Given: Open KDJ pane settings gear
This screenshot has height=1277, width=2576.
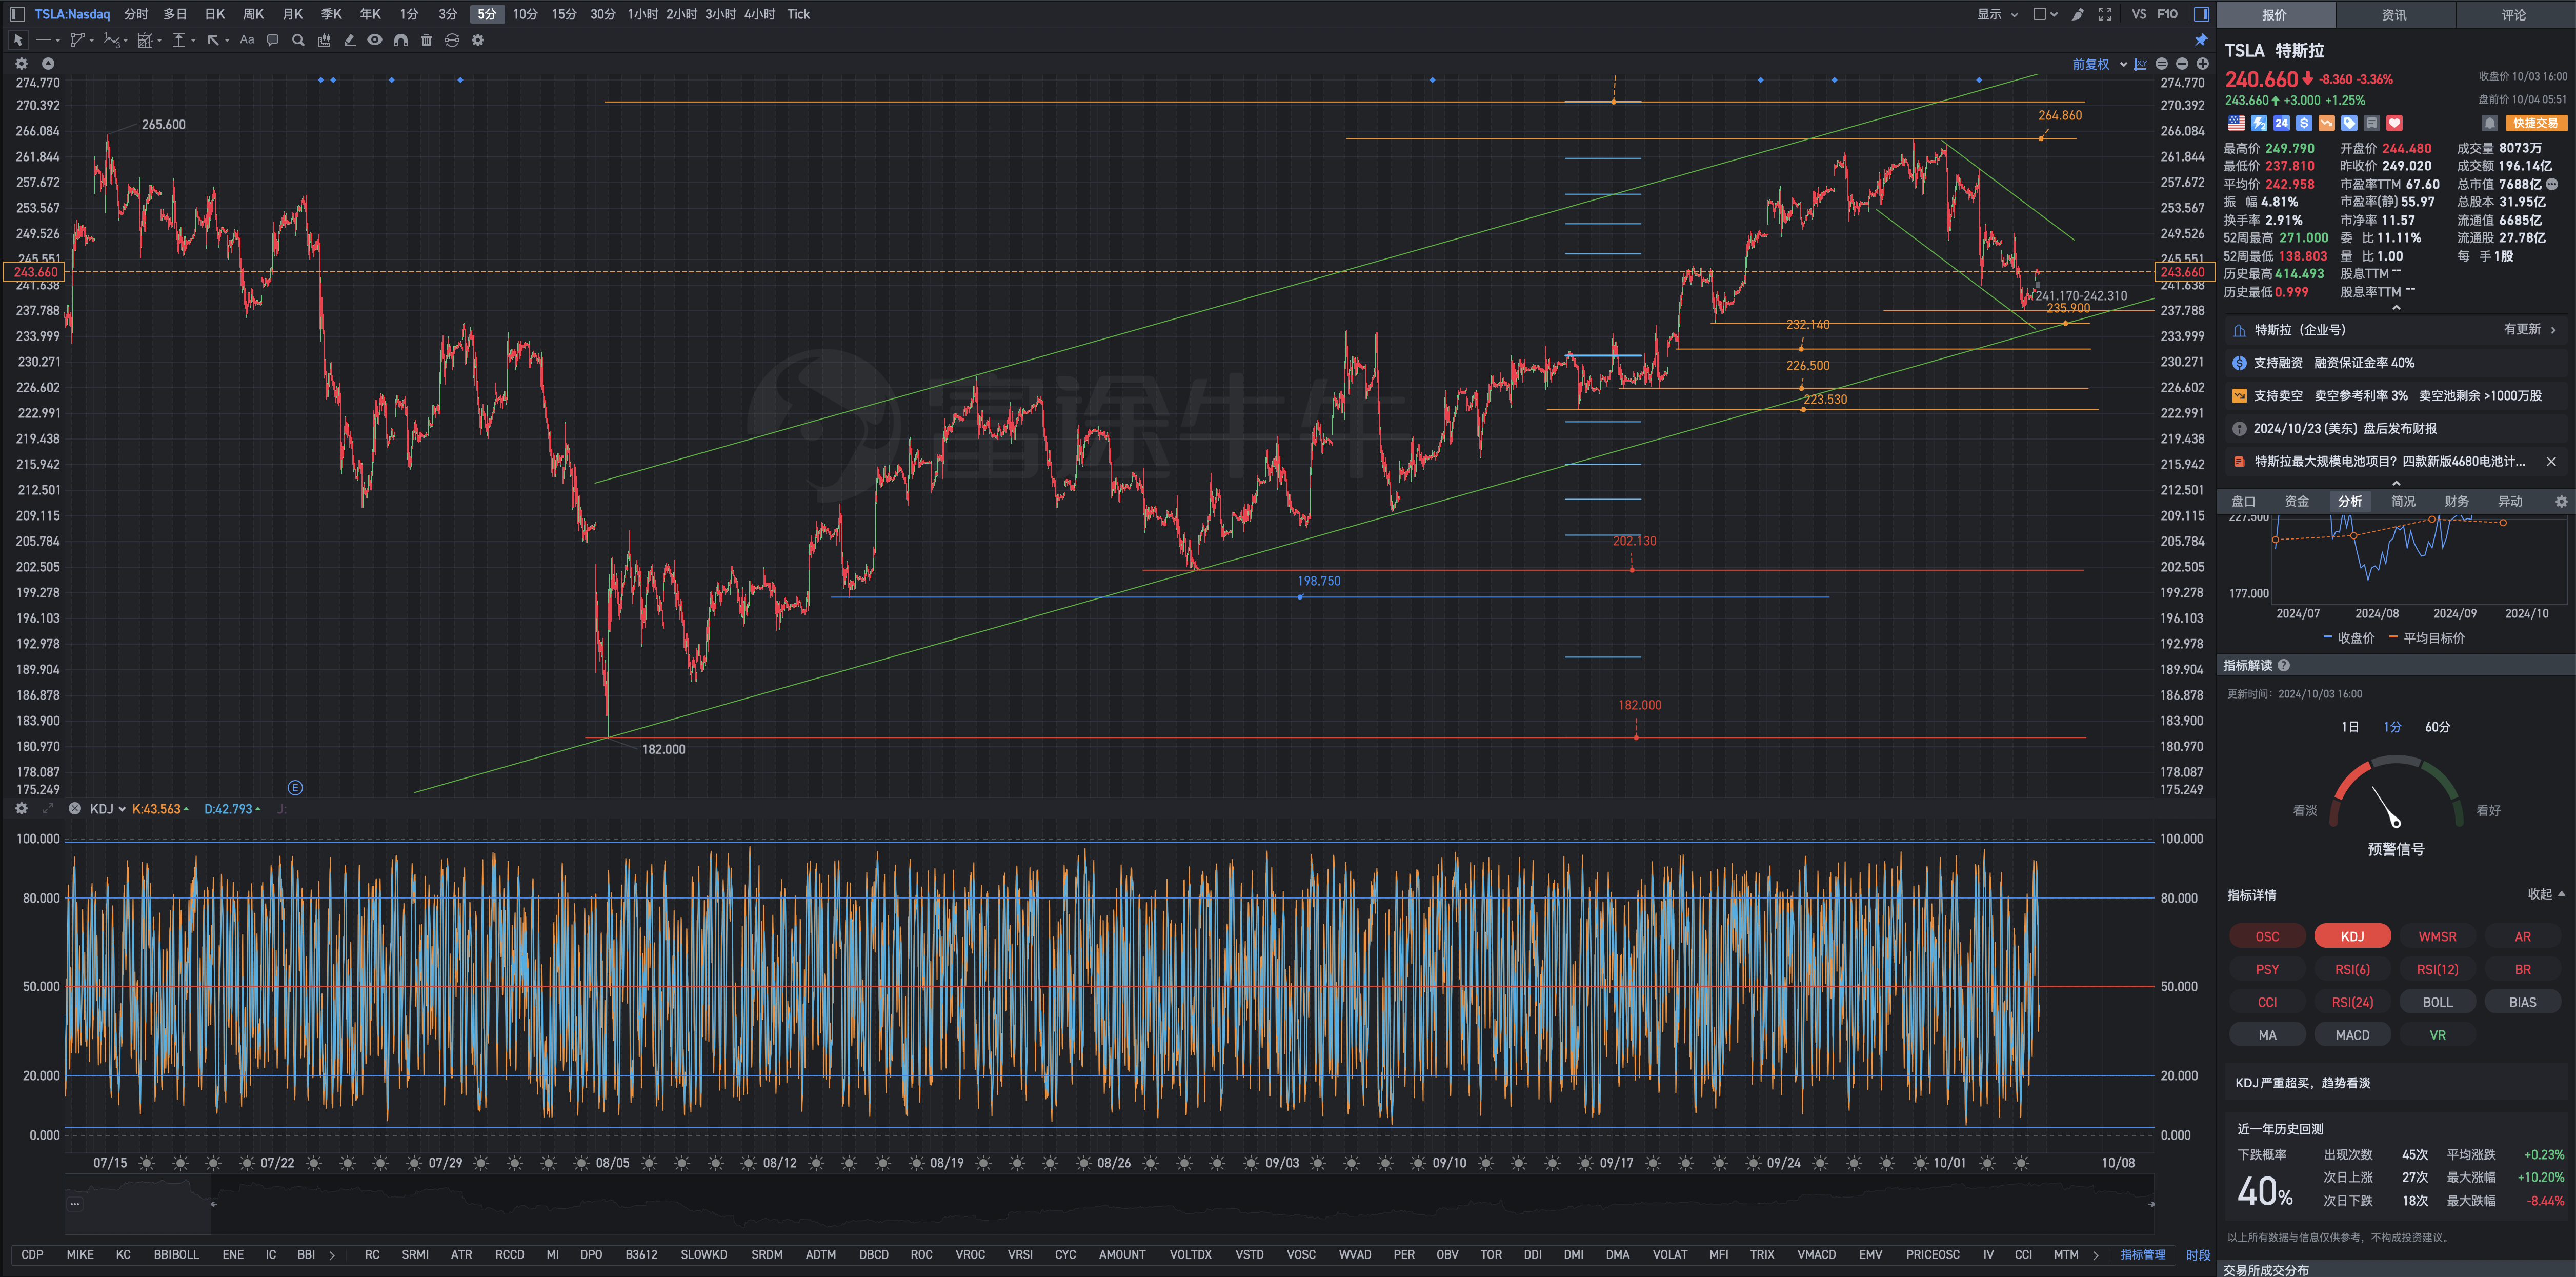Looking at the screenshot, I should 21,808.
